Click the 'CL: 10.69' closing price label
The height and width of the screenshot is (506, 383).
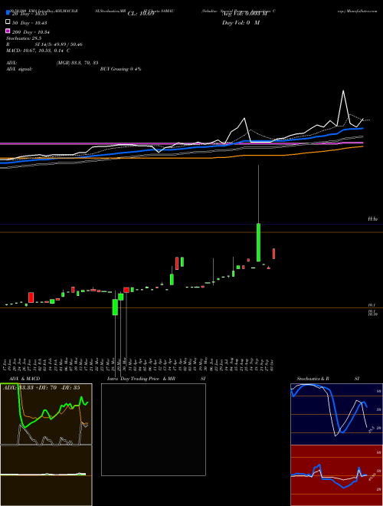click(x=141, y=14)
